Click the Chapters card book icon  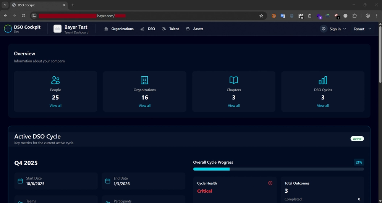[x=234, y=80]
